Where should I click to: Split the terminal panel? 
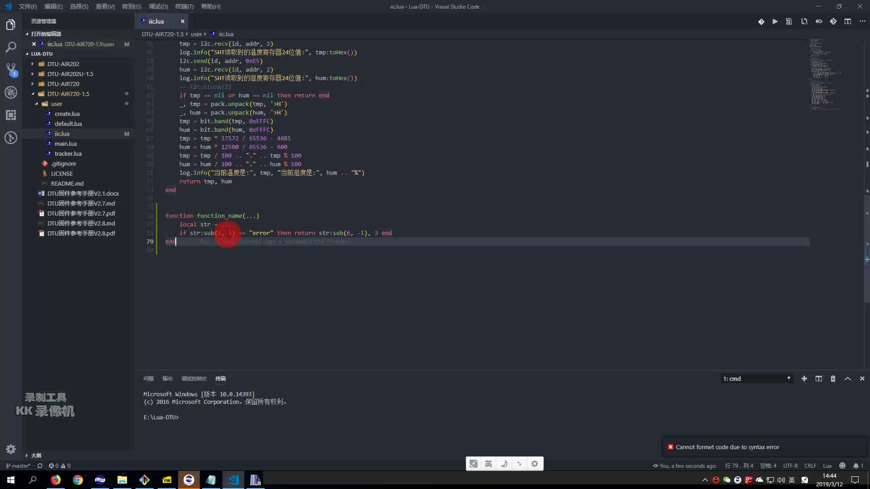coord(819,379)
